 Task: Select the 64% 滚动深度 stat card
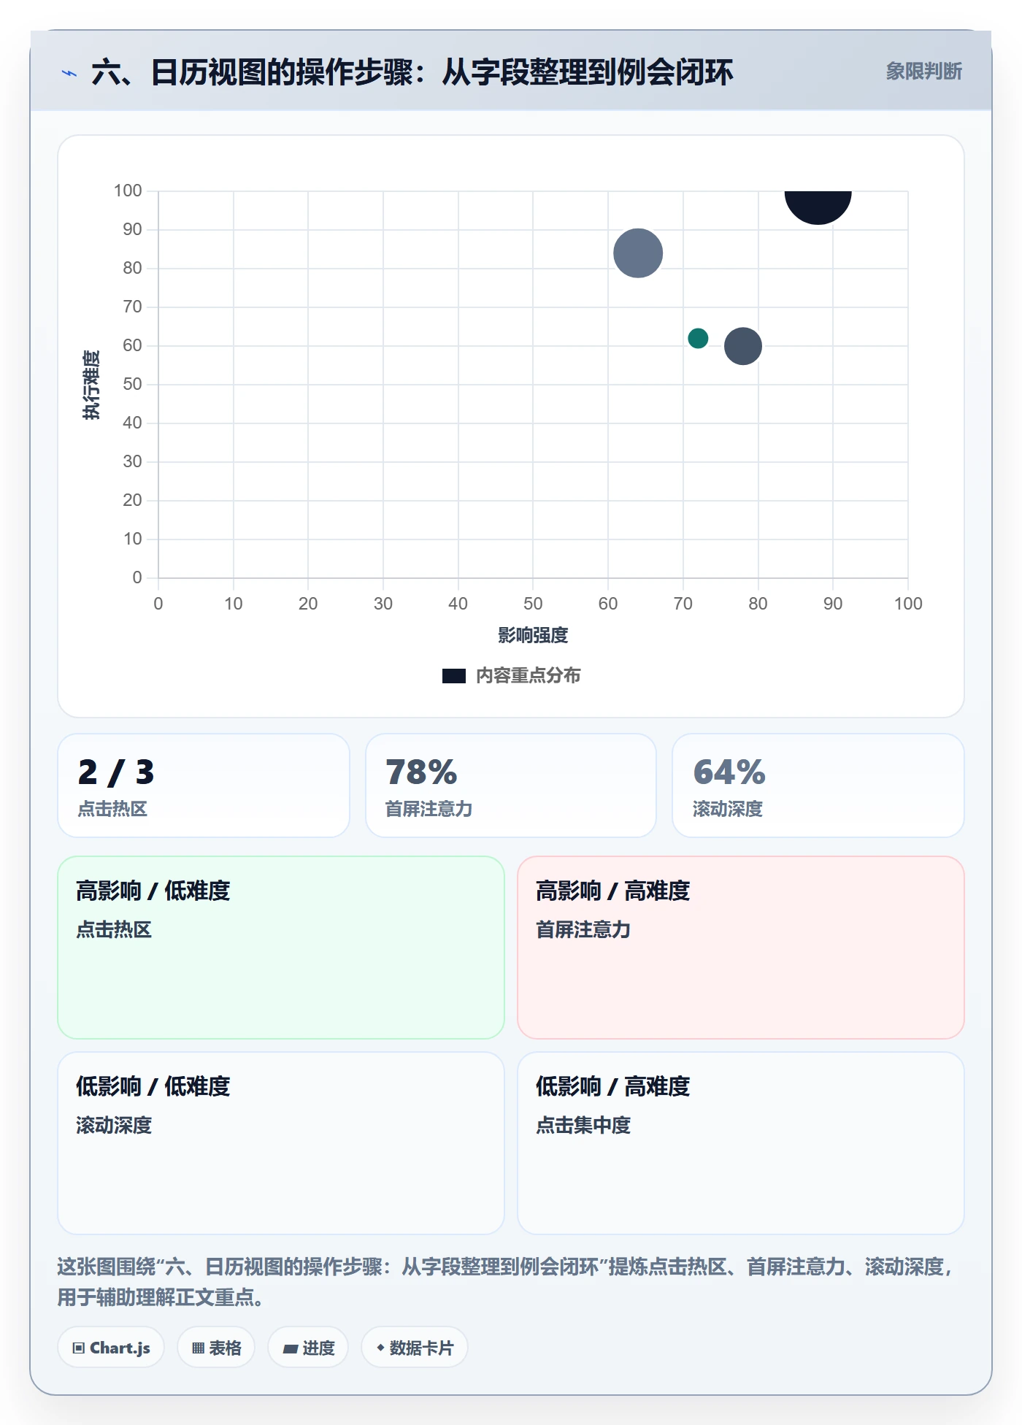click(x=818, y=786)
